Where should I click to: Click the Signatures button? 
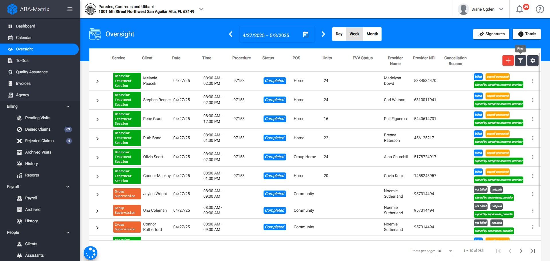tap(491, 34)
